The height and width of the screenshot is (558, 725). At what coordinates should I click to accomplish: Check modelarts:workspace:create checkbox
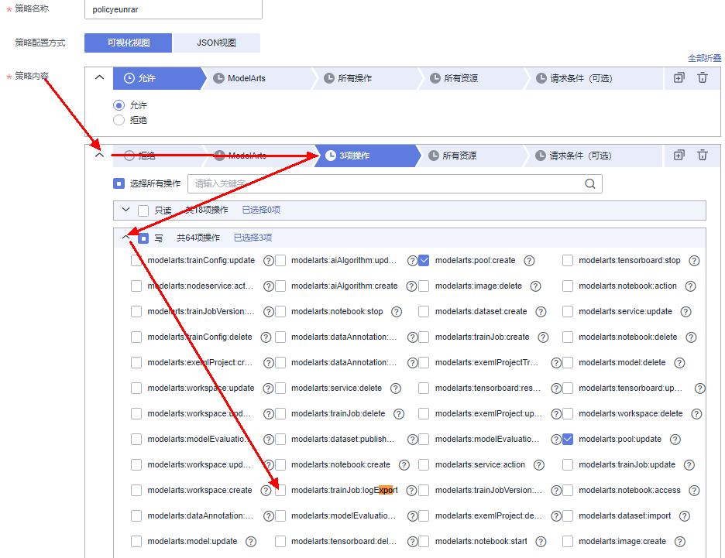click(x=136, y=490)
